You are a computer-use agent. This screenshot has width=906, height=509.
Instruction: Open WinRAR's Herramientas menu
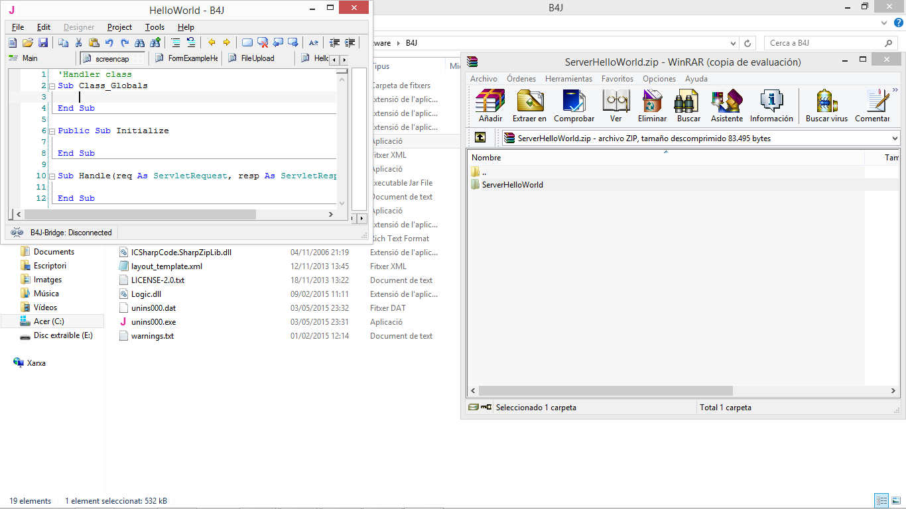coord(568,79)
